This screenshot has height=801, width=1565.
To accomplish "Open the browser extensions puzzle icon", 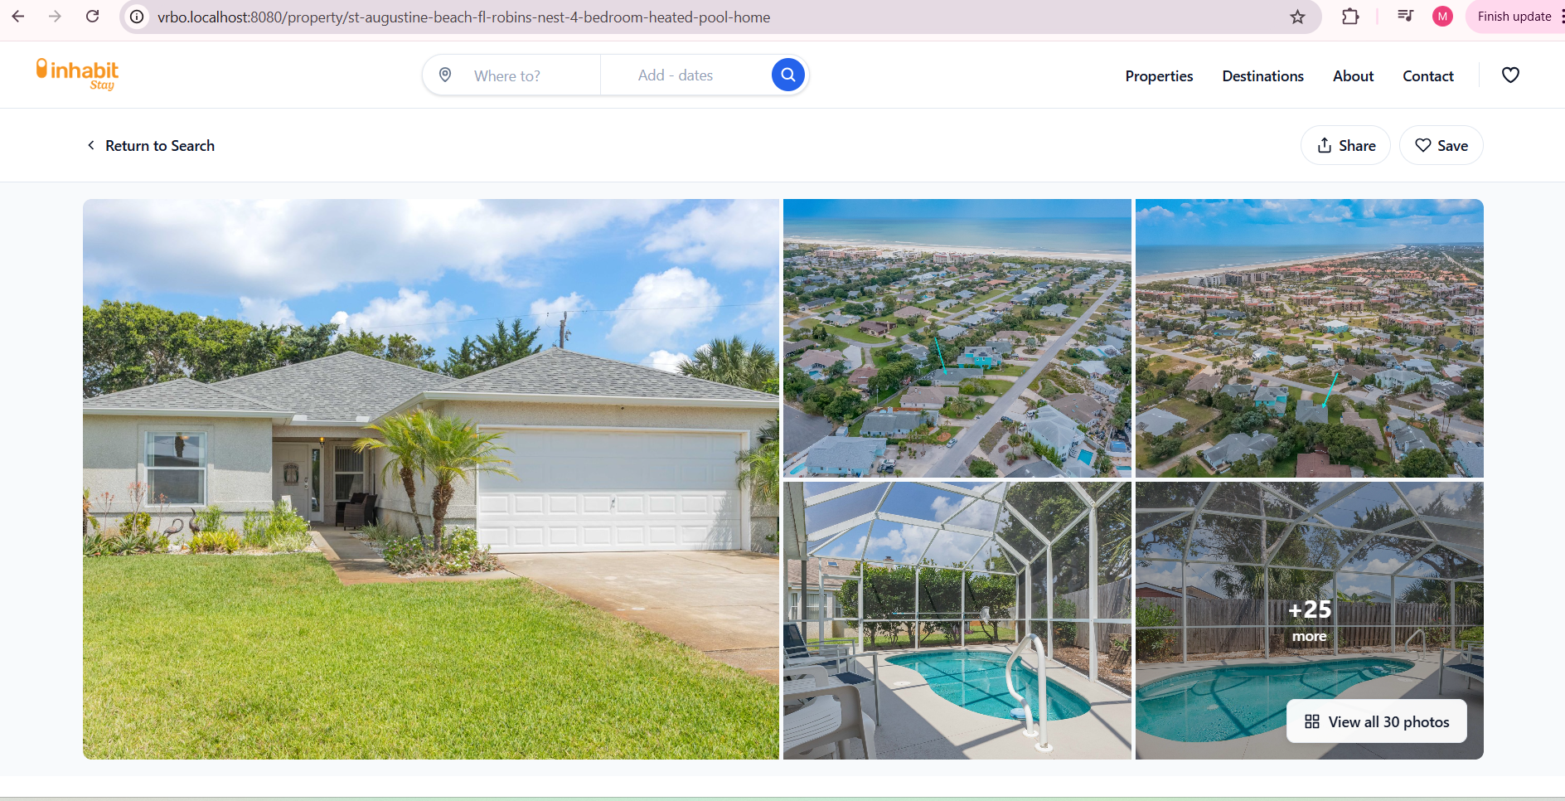I will 1349,16.
